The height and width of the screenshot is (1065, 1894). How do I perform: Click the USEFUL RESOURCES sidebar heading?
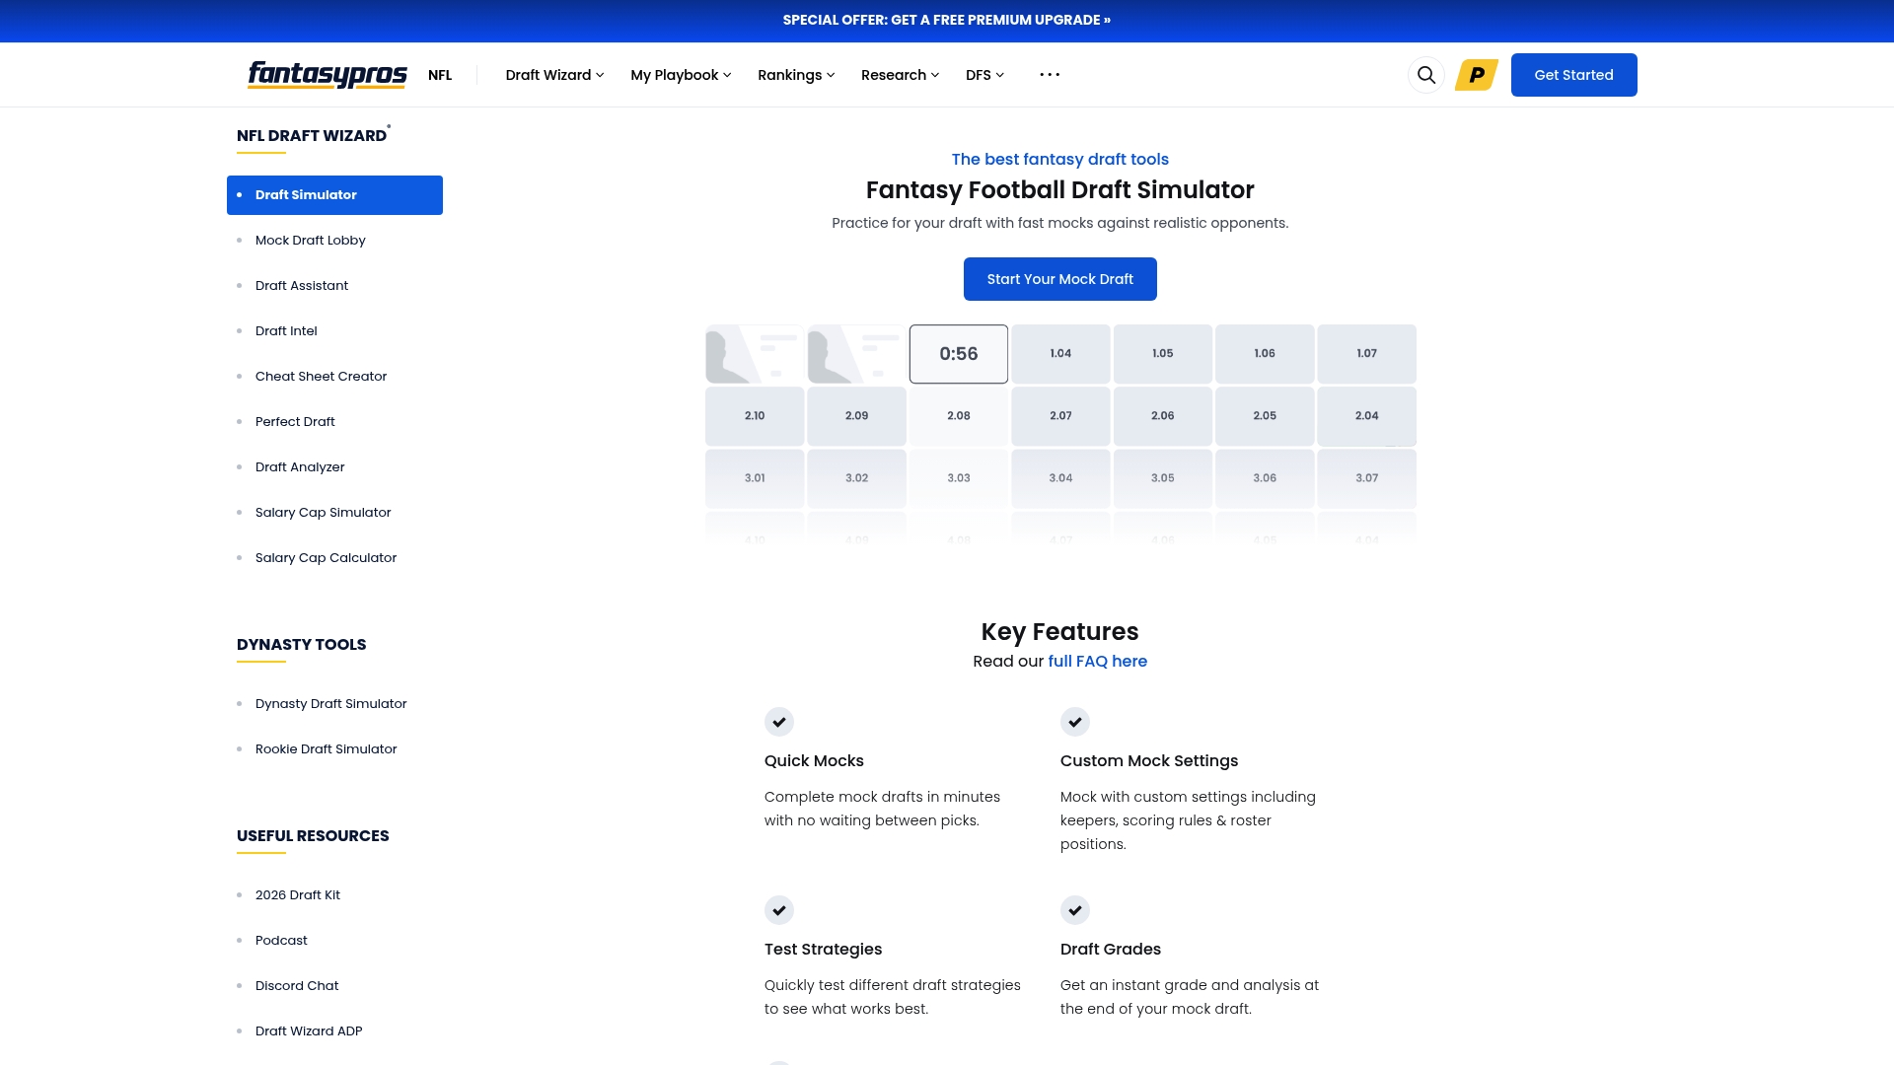click(x=313, y=836)
